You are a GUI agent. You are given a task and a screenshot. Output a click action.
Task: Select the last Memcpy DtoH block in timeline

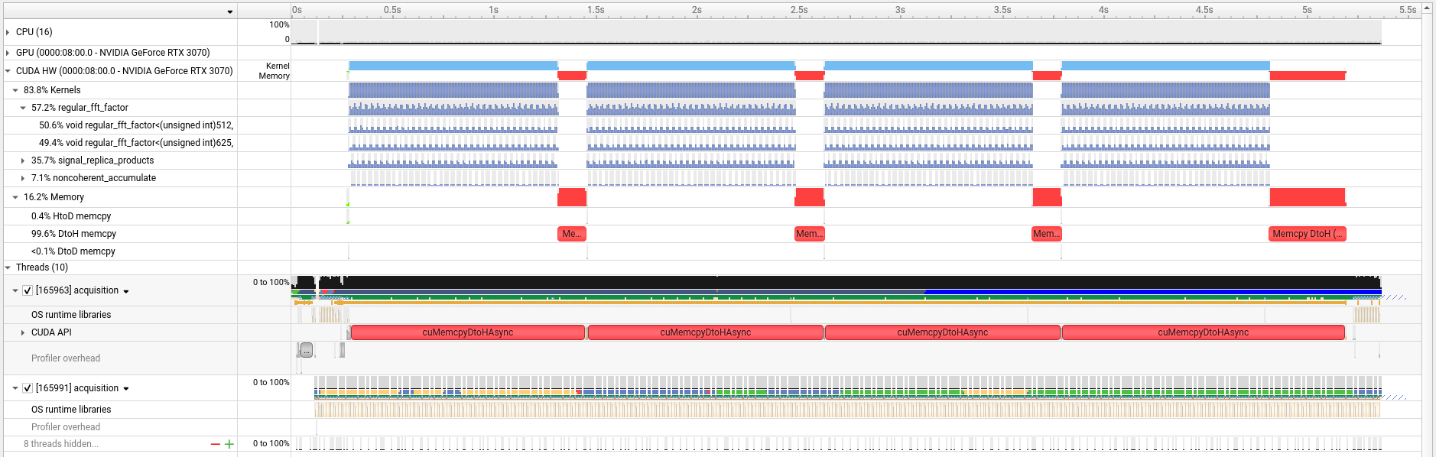click(x=1307, y=234)
